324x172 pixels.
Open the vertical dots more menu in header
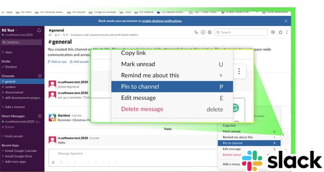coord(287,32)
